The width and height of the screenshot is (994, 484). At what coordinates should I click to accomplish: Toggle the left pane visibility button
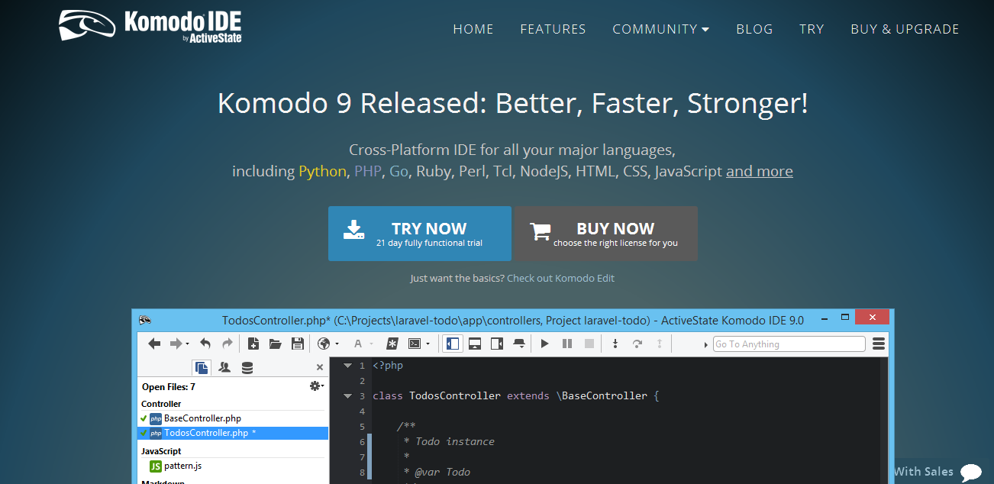[452, 344]
